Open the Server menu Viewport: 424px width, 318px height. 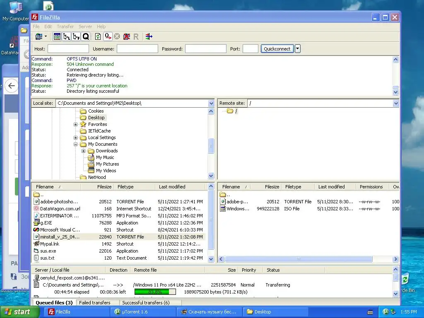pyautogui.click(x=85, y=26)
